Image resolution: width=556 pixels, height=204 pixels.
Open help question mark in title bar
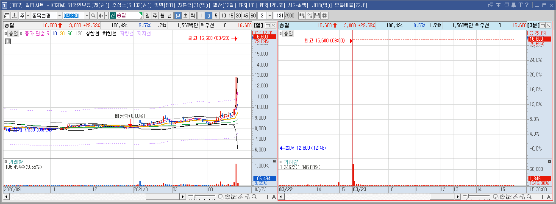coord(527,5)
